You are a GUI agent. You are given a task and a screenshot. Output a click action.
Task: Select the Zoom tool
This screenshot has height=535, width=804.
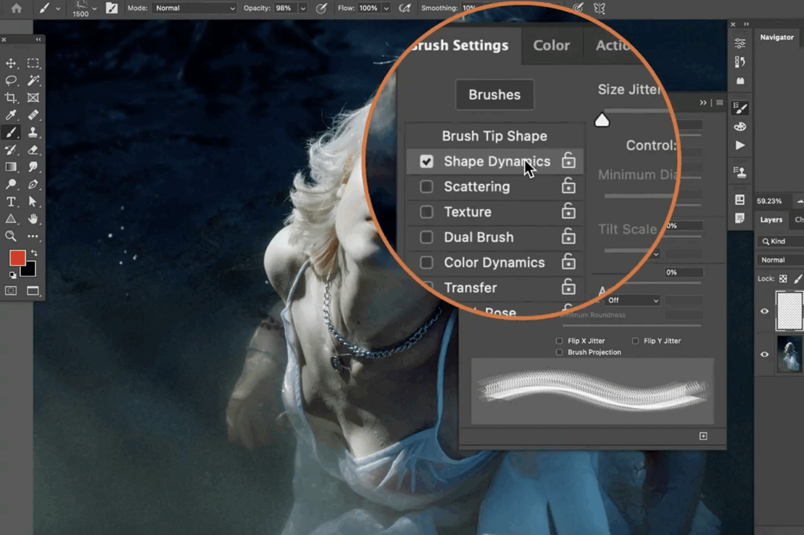coord(11,236)
